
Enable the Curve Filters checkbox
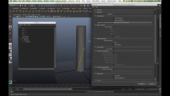point(113,49)
